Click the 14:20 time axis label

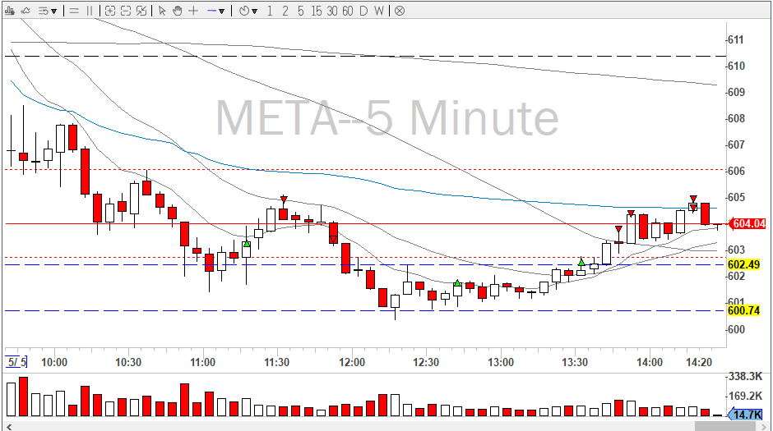coord(699,362)
